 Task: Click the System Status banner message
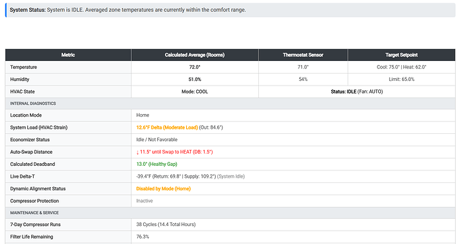(x=230, y=10)
